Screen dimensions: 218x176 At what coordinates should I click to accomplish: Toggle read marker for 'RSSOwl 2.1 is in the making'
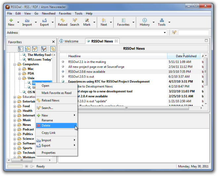point(63,62)
